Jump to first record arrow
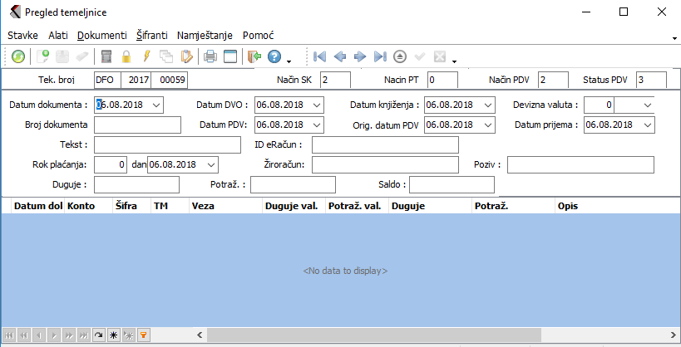This screenshot has height=347, width=681. [x=319, y=57]
